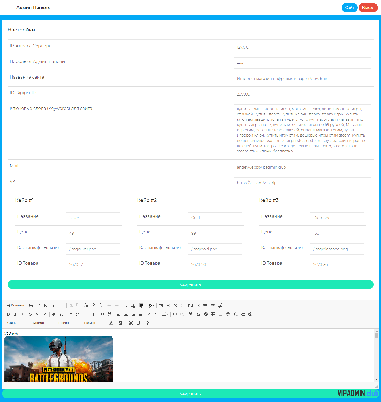The width and height of the screenshot is (381, 402).
Task: Toggle numbered list
Action: click(70, 314)
